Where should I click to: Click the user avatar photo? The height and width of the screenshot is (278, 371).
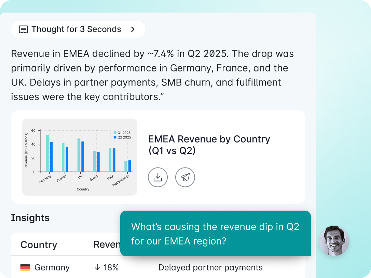[334, 241]
